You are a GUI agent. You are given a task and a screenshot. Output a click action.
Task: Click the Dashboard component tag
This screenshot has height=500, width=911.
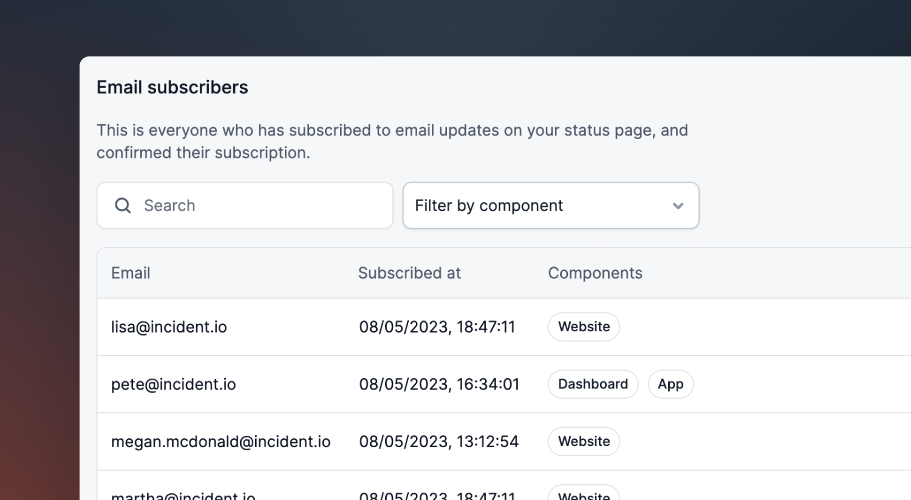click(593, 384)
